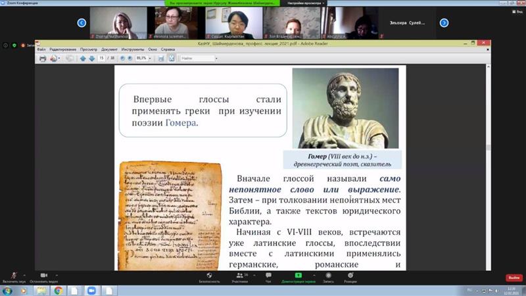
Task: Click the zoom in button in toolbar
Action: point(128,58)
